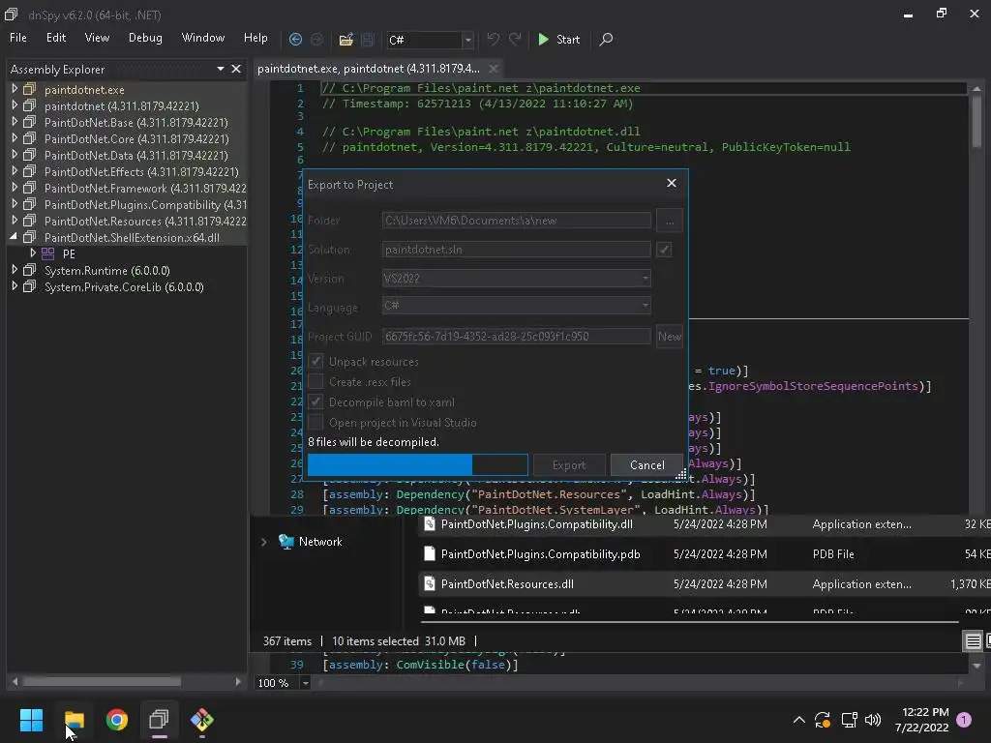Toggle Open project in Visual Studio checkbox
The width and height of the screenshot is (991, 743).
[315, 422]
